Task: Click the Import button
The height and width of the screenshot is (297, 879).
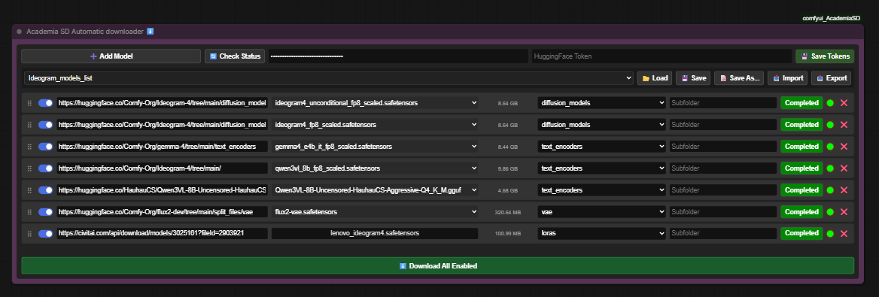Action: click(x=788, y=78)
